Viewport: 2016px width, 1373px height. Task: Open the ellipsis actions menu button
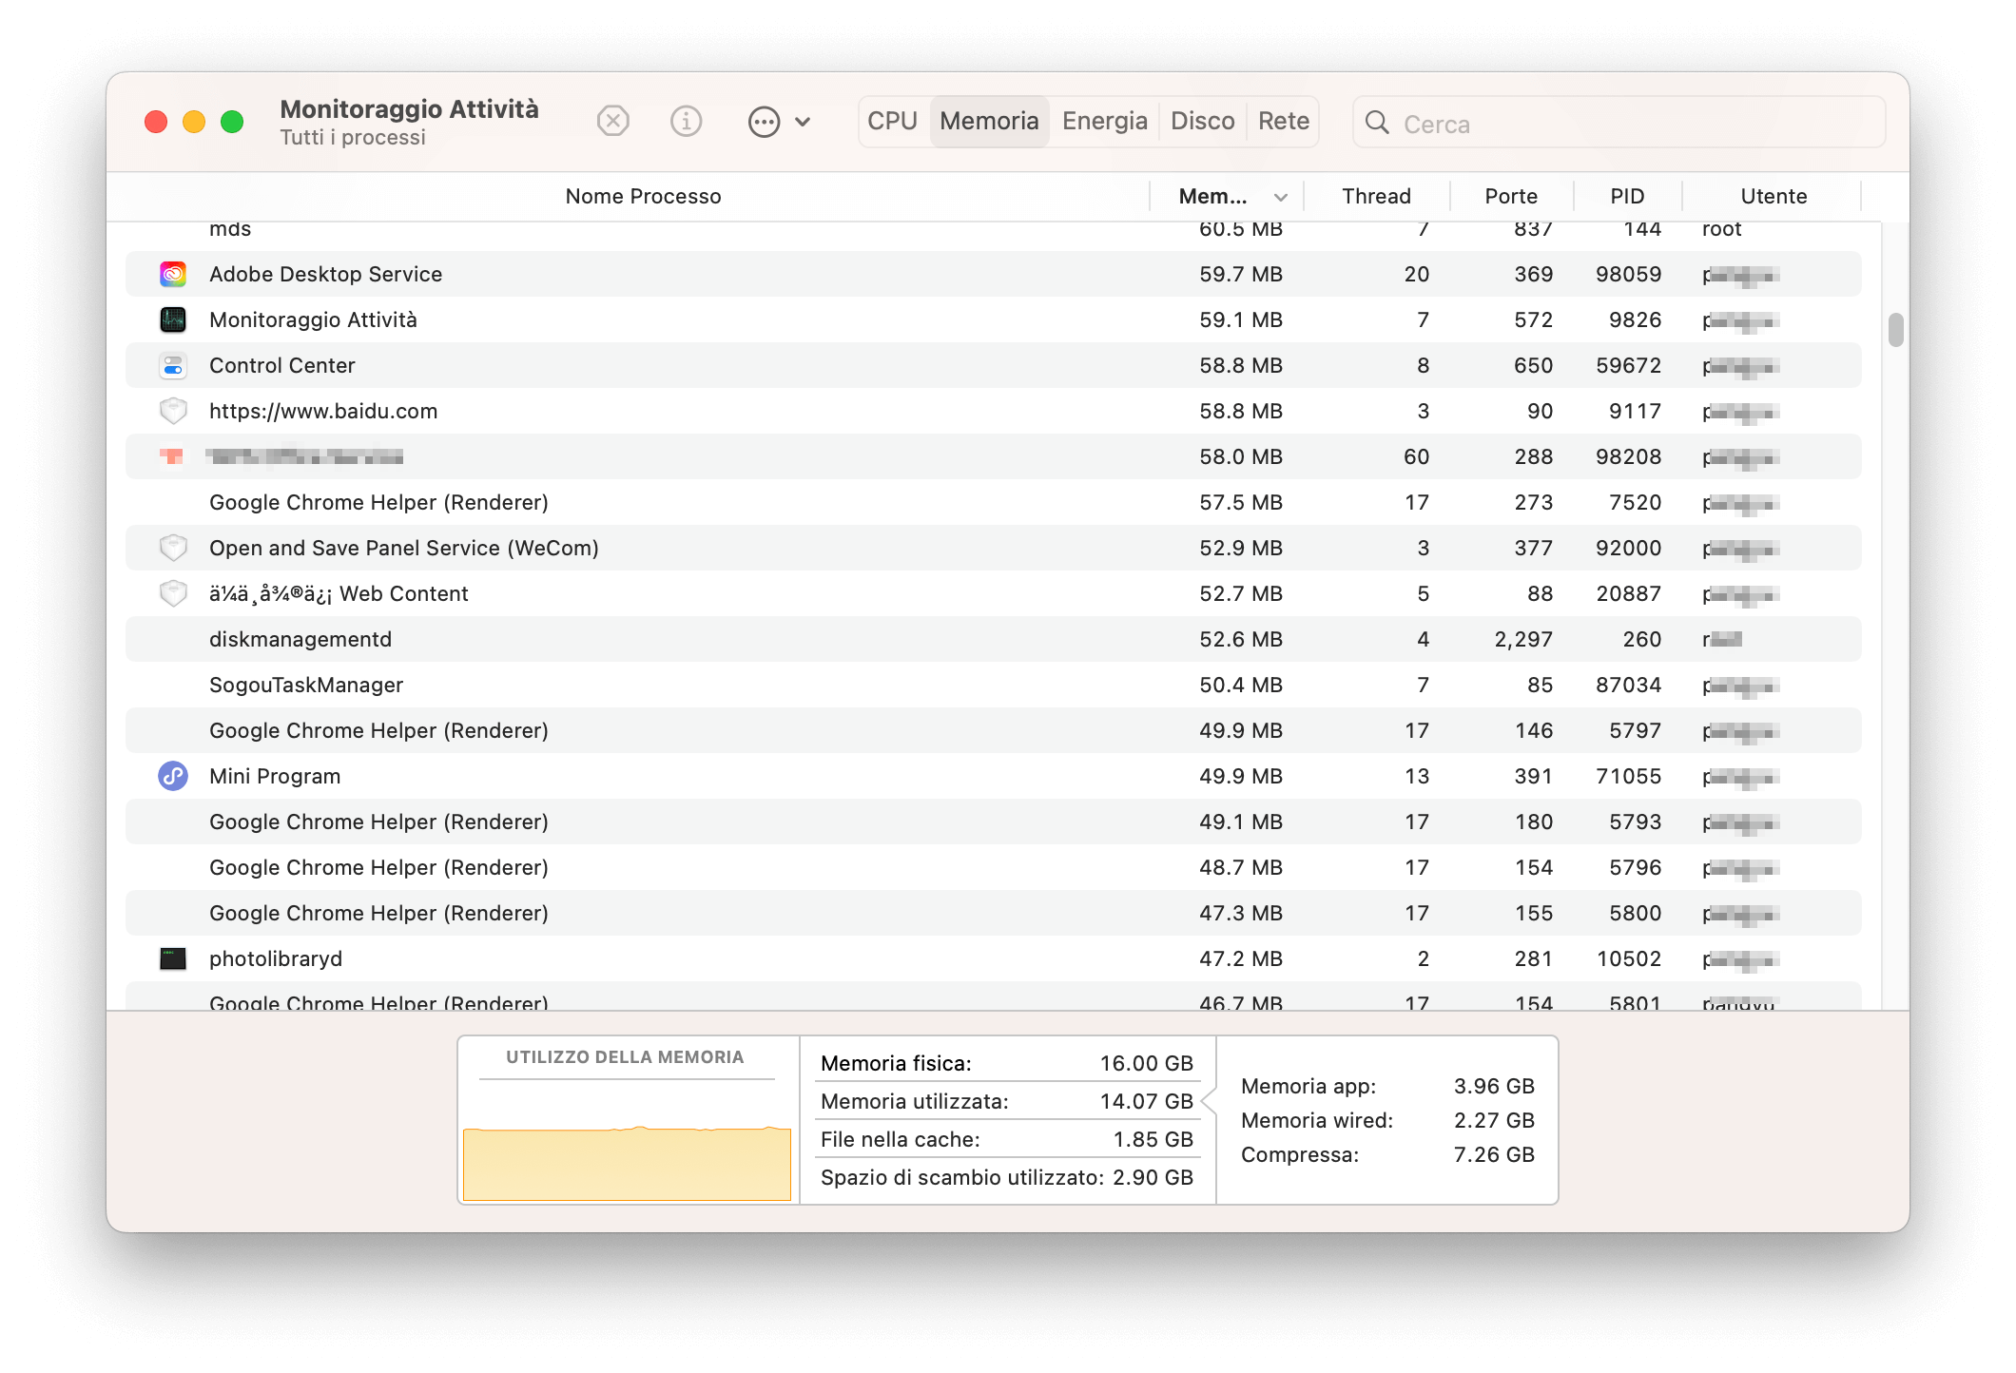[x=765, y=122]
